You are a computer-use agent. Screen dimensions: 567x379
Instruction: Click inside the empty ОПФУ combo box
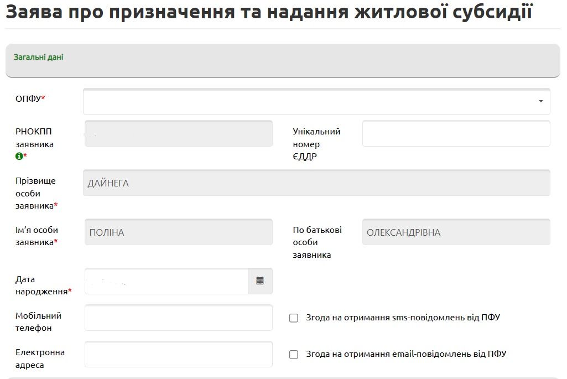[310, 101]
